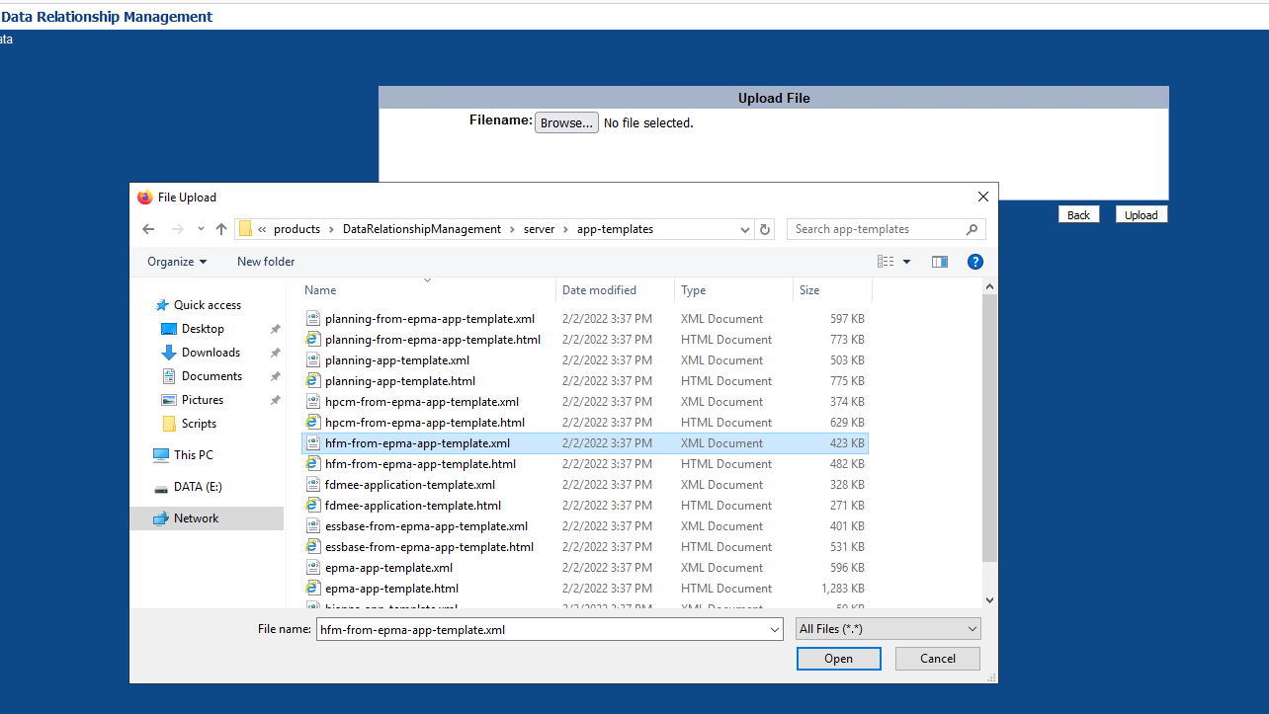Click the Up one level arrow icon
The width and height of the screenshot is (1269, 714).
[x=221, y=229]
